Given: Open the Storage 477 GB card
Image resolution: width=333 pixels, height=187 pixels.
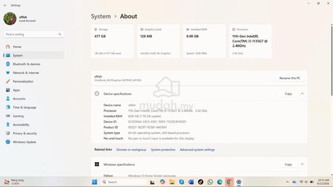Looking at the screenshot, I should click(x=112, y=41).
